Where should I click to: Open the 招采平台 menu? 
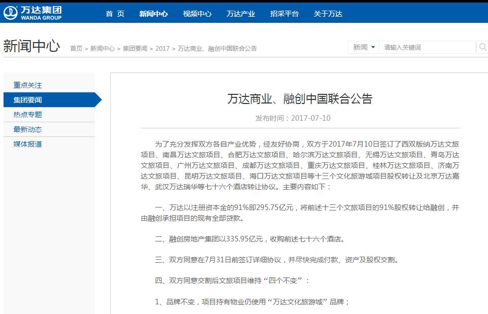tap(284, 14)
